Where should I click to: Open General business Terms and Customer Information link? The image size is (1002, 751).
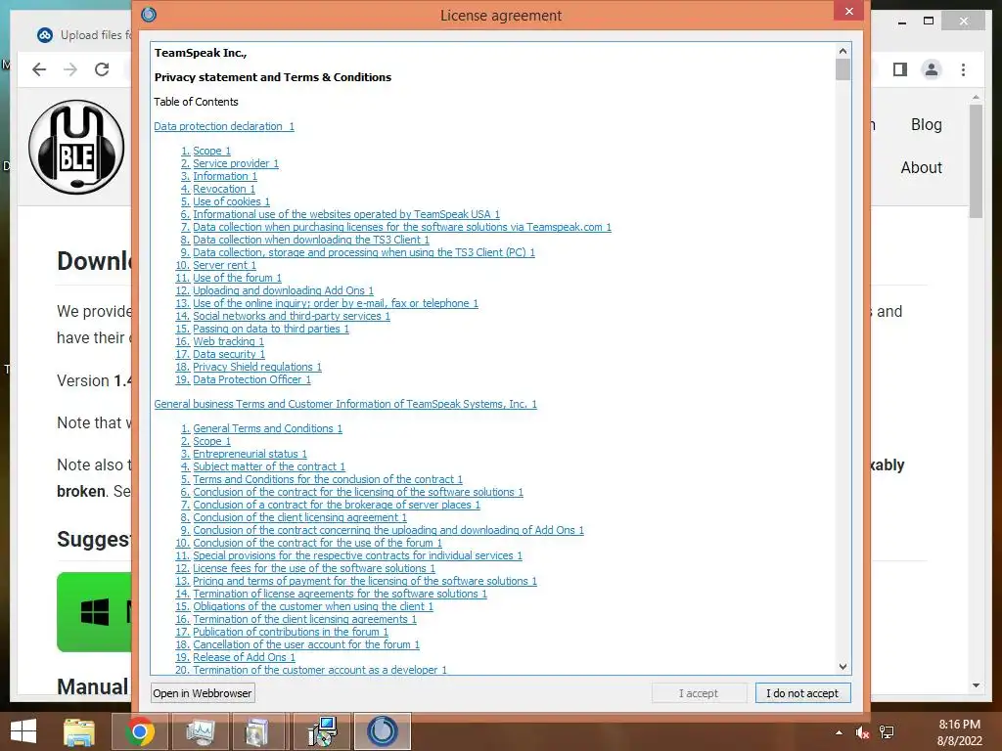[345, 404]
